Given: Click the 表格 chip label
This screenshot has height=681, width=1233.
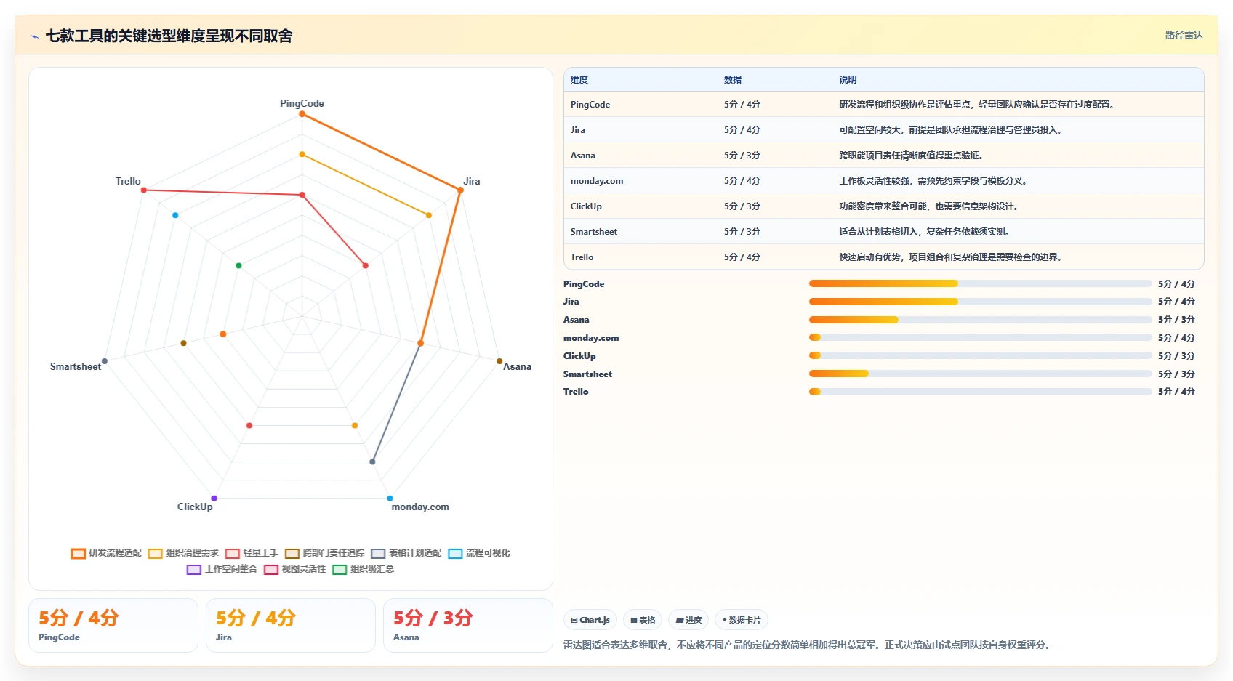Looking at the screenshot, I should [x=647, y=620].
